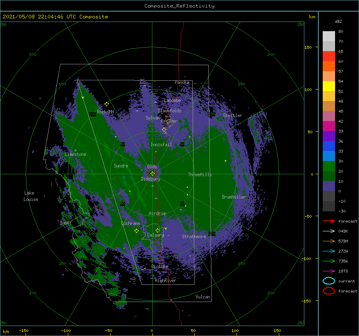Select the white 04DK arrow legend icon

tap(329, 231)
